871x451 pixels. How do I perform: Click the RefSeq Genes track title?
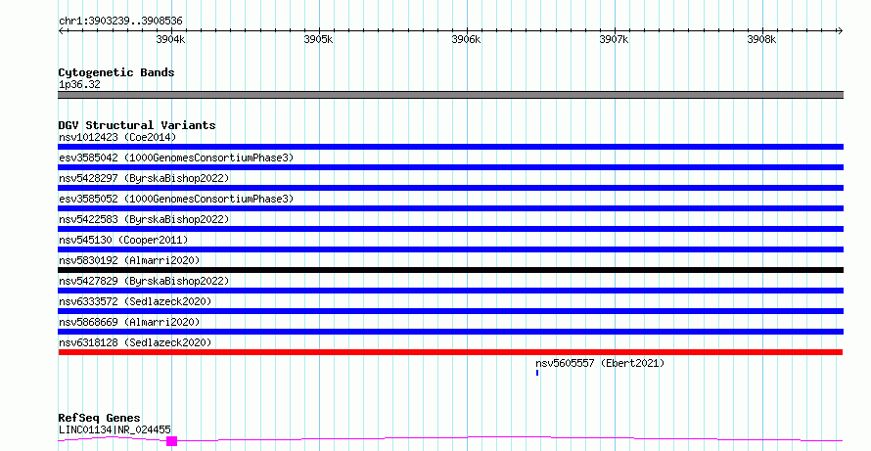100,418
